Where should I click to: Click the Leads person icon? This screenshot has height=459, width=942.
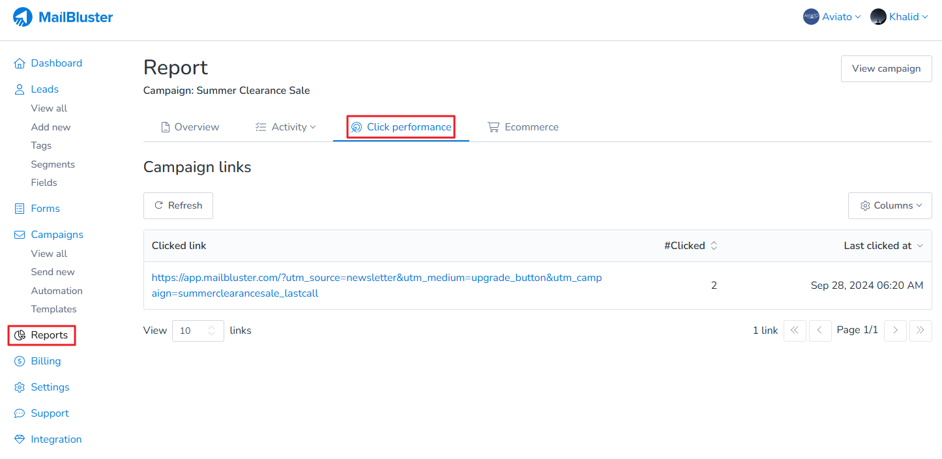(20, 89)
